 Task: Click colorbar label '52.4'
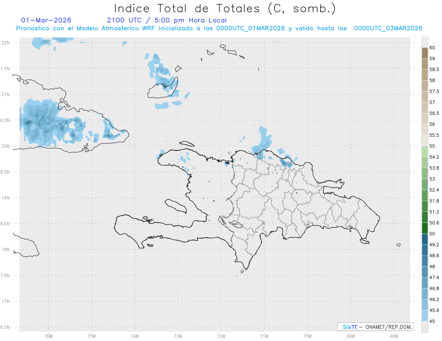[x=434, y=190]
